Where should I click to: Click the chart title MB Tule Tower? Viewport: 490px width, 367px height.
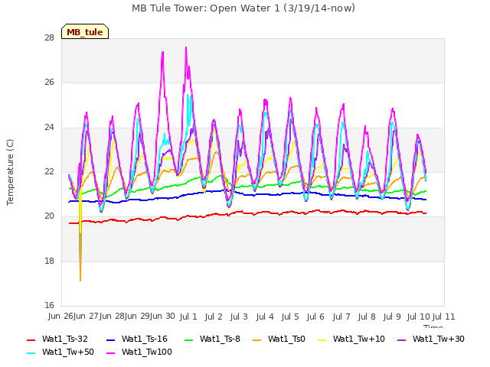(x=243, y=8)
